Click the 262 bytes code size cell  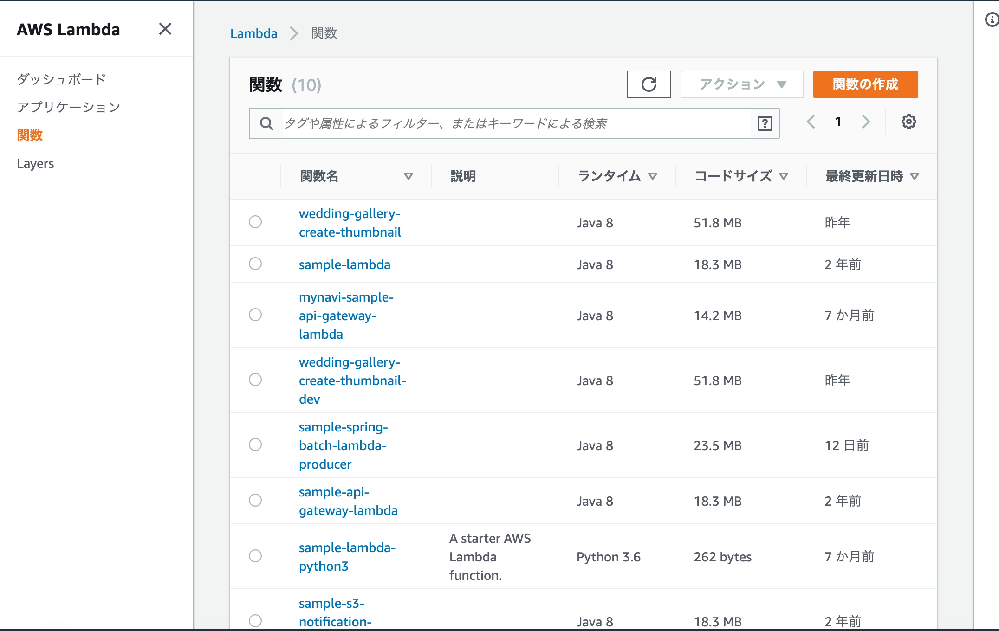723,557
